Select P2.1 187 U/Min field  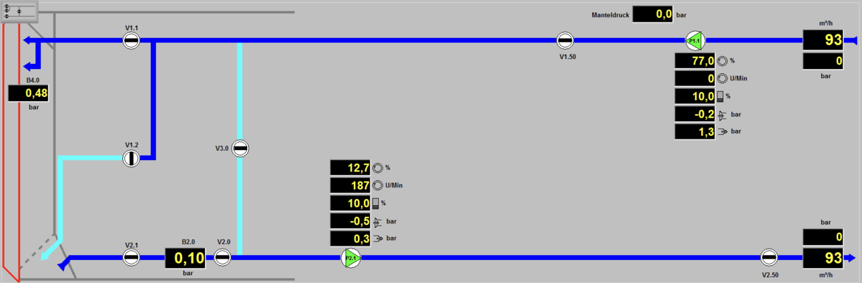(350, 185)
